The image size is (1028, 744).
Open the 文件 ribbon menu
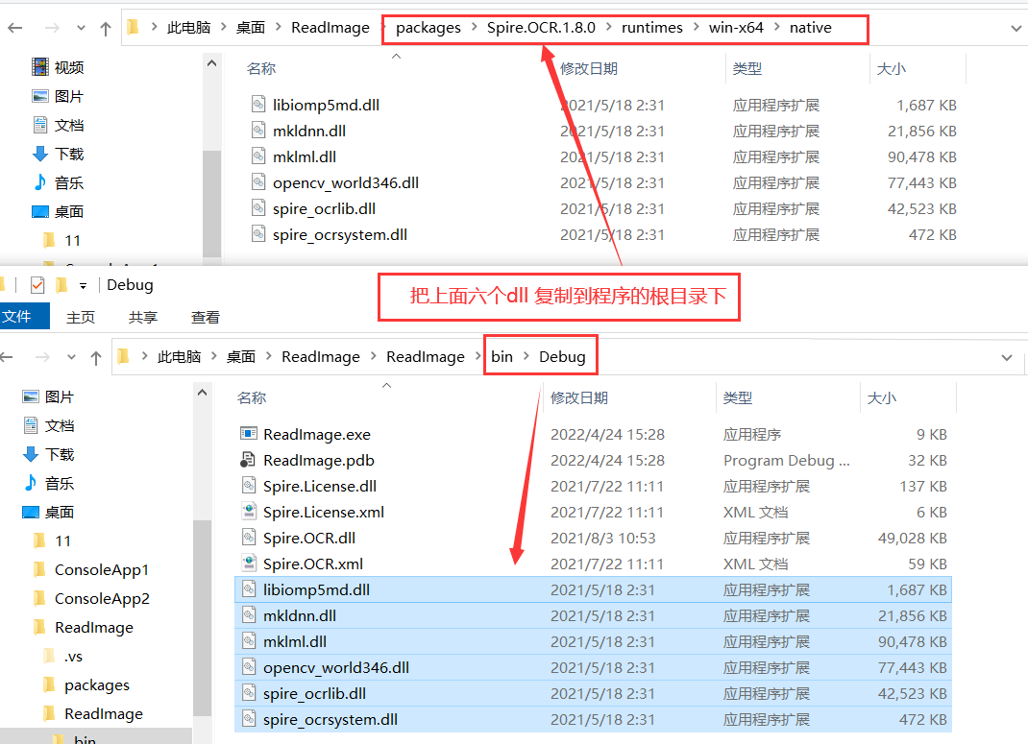pyautogui.click(x=15, y=317)
